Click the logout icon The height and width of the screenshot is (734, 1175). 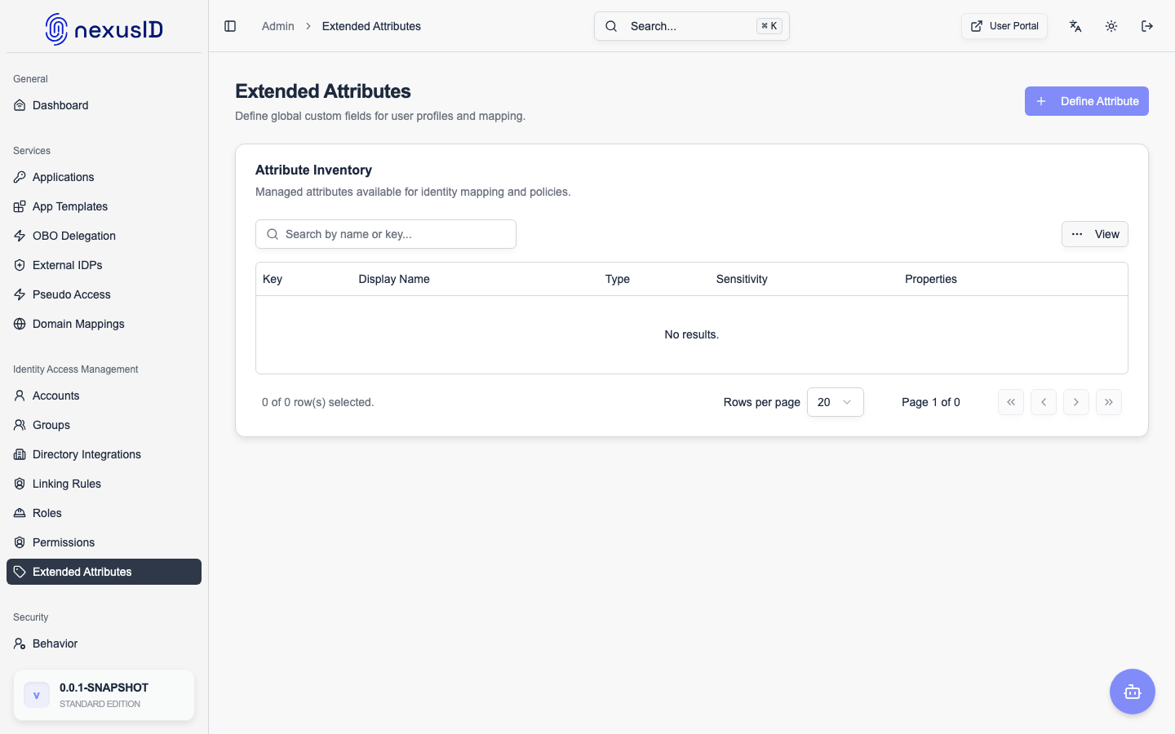pyautogui.click(x=1147, y=26)
